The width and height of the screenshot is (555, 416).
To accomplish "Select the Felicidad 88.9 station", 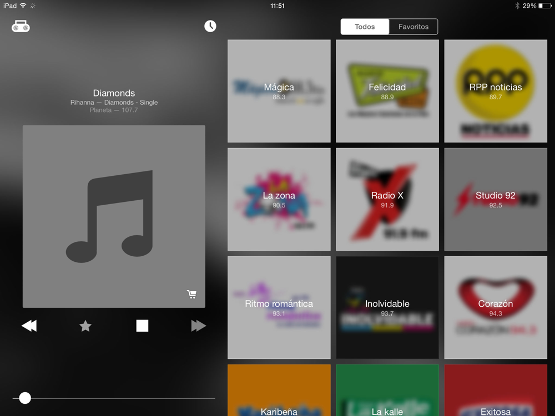I will (387, 91).
